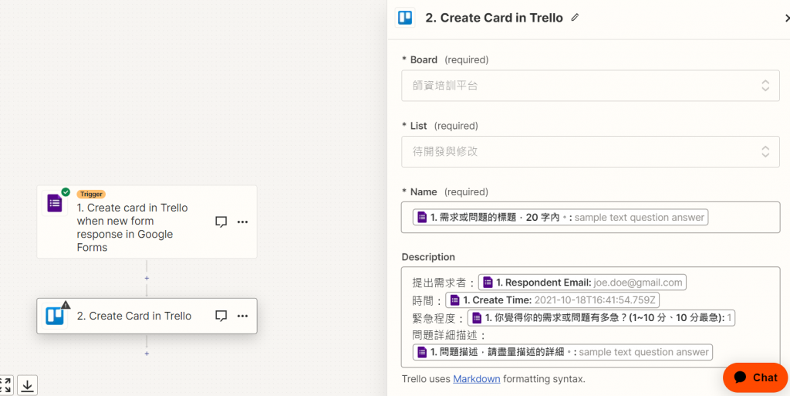Click text 提出需求者 in Description
The height and width of the screenshot is (396, 790).
click(438, 283)
